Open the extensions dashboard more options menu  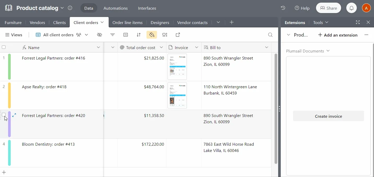[366, 35]
